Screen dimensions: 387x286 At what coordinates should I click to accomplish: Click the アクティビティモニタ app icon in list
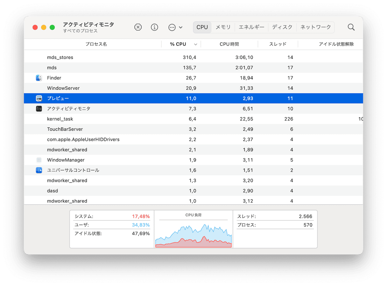pyautogui.click(x=39, y=108)
